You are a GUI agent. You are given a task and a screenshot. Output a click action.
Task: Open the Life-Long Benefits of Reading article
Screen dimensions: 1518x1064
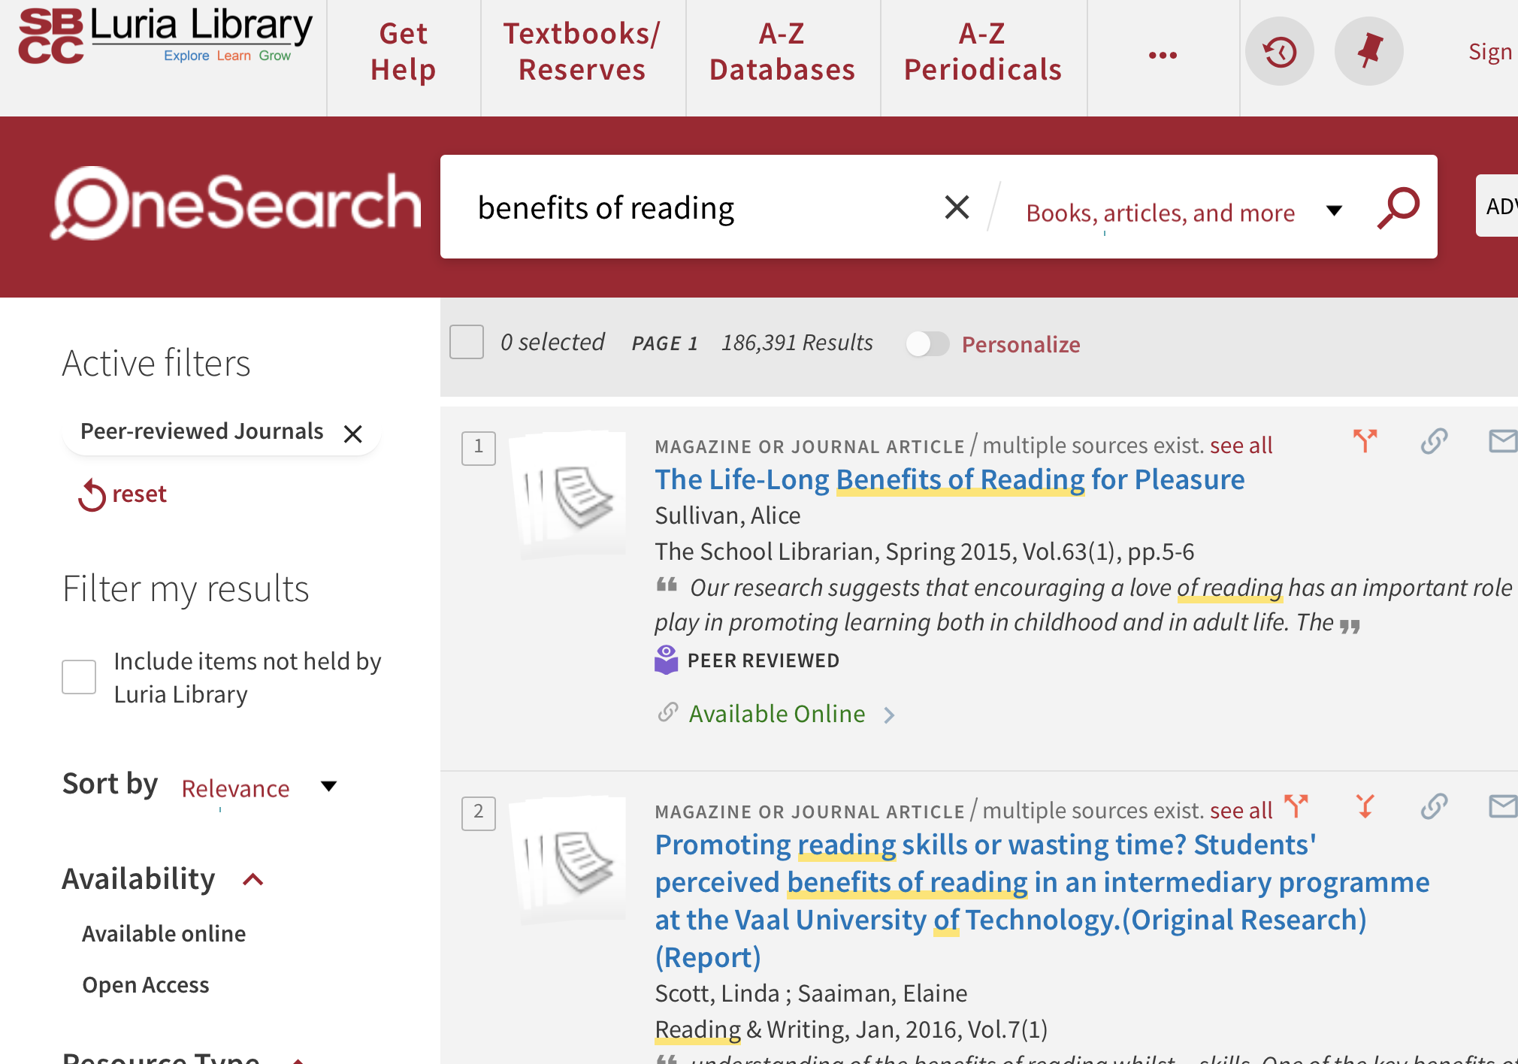tap(948, 479)
